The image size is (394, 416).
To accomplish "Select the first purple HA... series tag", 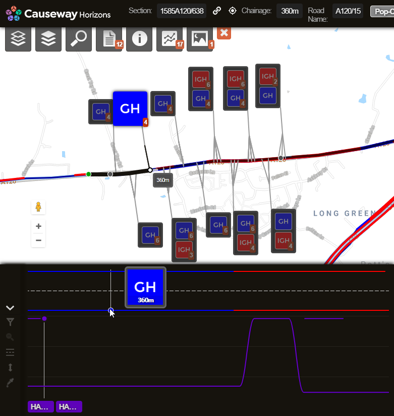I will click(41, 406).
